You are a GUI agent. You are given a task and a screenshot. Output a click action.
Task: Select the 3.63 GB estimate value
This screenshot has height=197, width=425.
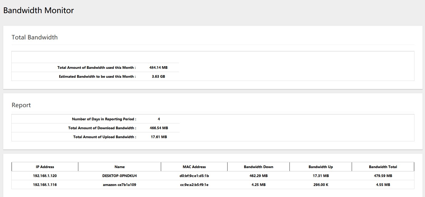pyautogui.click(x=158, y=76)
